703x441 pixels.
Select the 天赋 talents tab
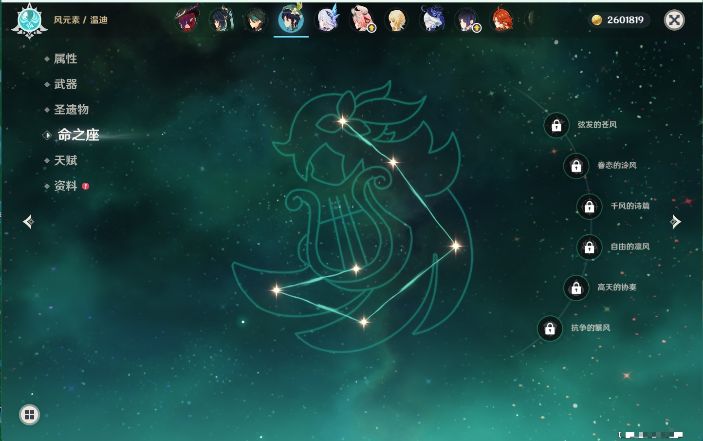(x=65, y=161)
